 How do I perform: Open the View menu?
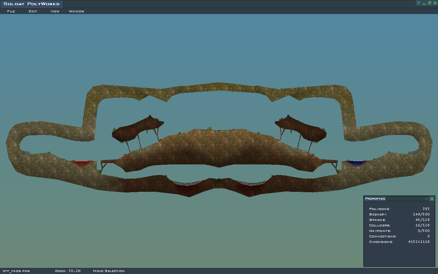pos(55,11)
